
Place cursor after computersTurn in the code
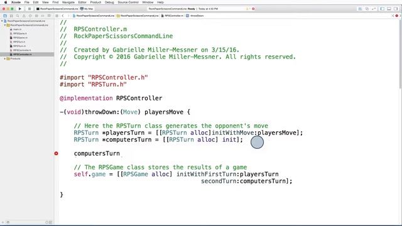pyautogui.click(x=120, y=153)
